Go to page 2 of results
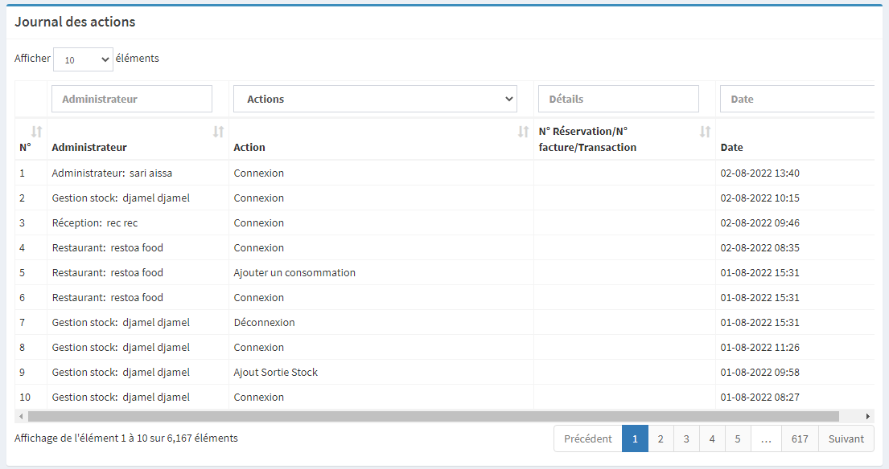The height and width of the screenshot is (469, 889). pyautogui.click(x=661, y=438)
